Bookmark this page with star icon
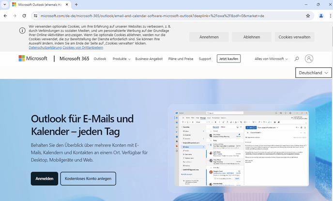This screenshot has height=201, width=333. [308, 15]
